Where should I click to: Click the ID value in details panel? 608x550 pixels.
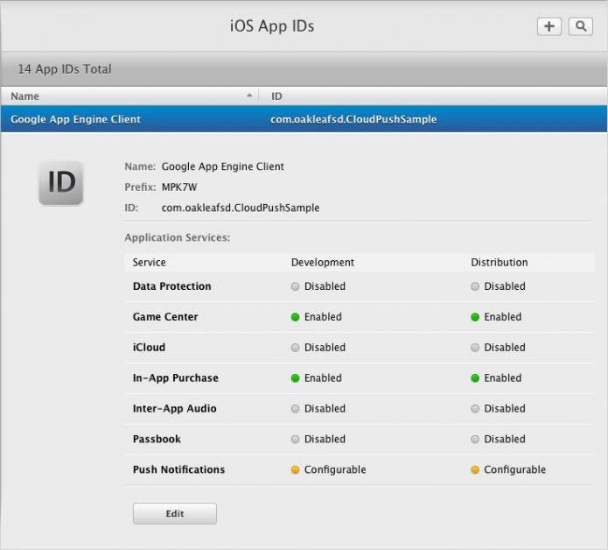[x=241, y=208]
